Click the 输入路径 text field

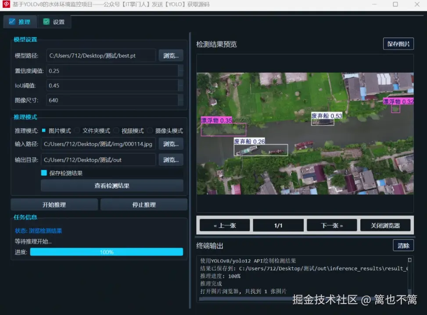pyautogui.click(x=98, y=144)
